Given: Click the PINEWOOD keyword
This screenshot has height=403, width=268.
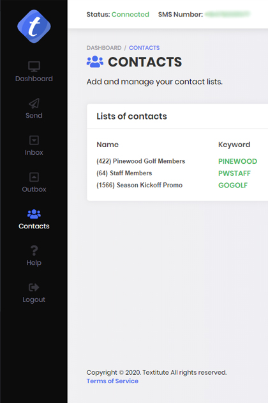Looking at the screenshot, I should tap(237, 161).
